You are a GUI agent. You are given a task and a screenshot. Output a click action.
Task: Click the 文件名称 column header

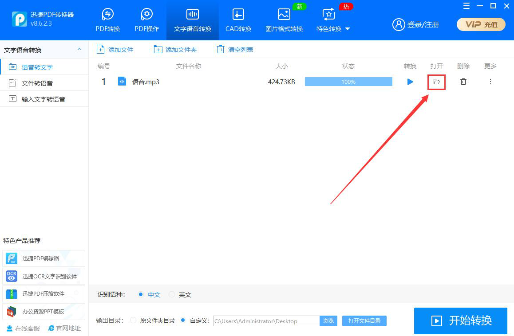tap(189, 66)
